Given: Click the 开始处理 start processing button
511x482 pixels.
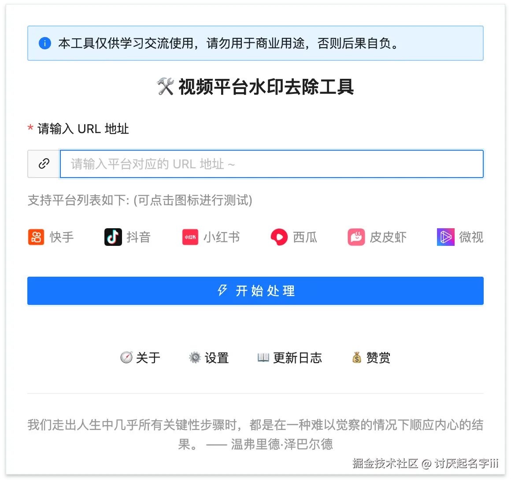Looking at the screenshot, I should pyautogui.click(x=255, y=291).
